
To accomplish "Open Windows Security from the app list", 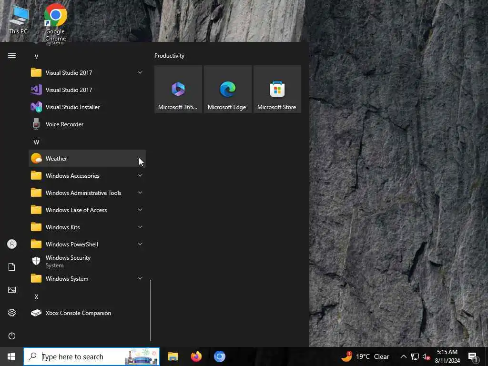I will tap(87, 261).
